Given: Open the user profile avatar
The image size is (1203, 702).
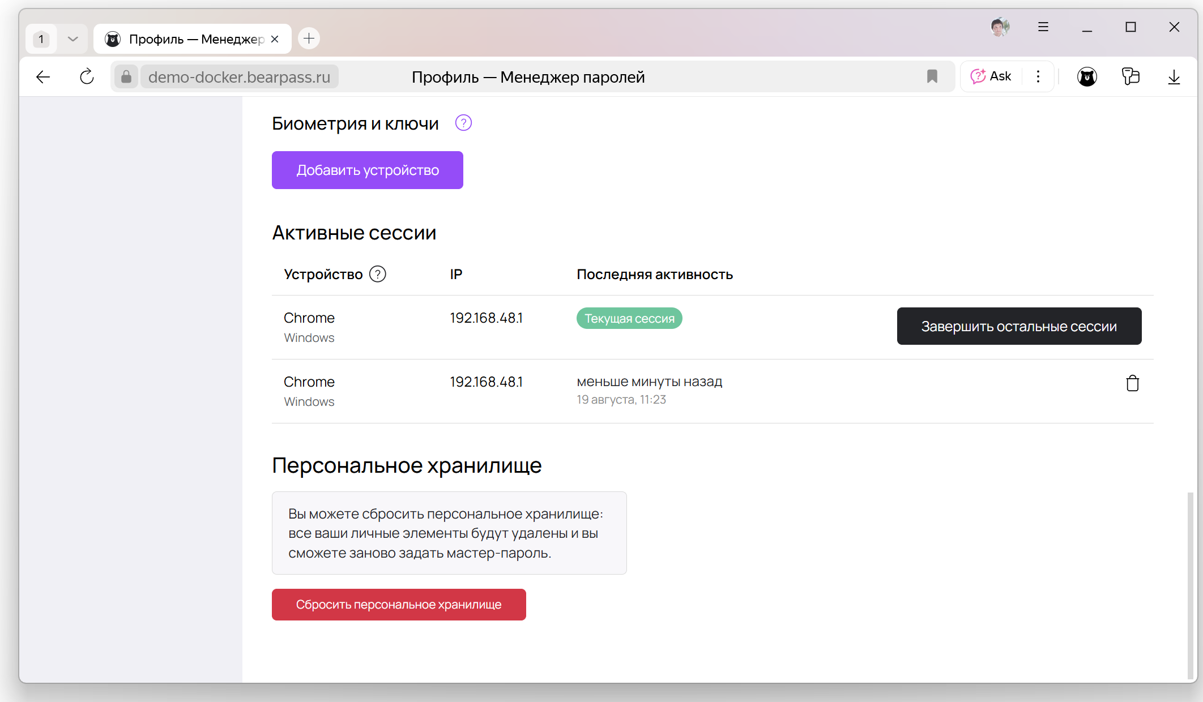Looking at the screenshot, I should (1000, 27).
